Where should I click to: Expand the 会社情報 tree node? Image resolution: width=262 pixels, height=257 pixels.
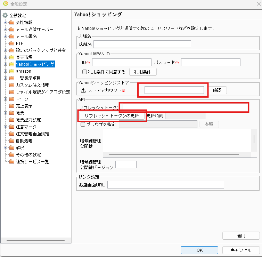(6, 22)
